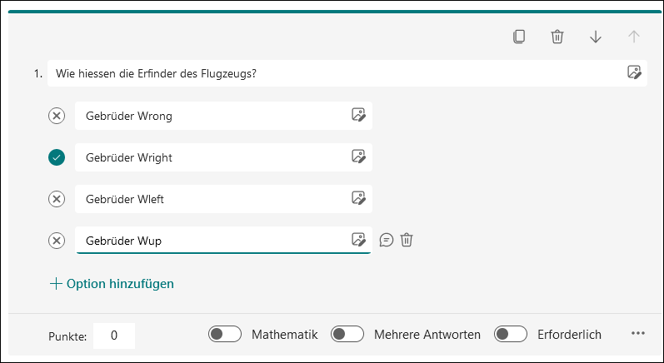664x363 pixels.
Task: Select the Punkte points input field
Action: [114, 336]
